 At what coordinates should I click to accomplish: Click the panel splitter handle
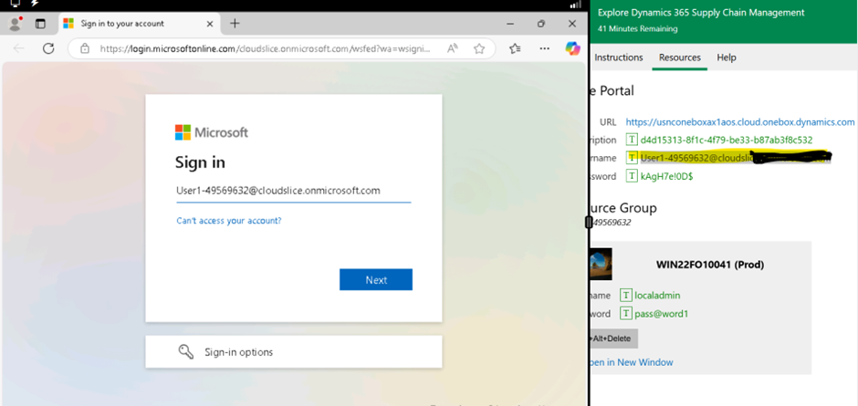[589, 222]
